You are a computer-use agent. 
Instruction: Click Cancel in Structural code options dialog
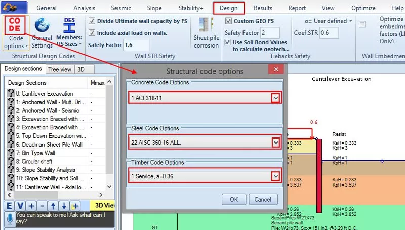[263, 199]
